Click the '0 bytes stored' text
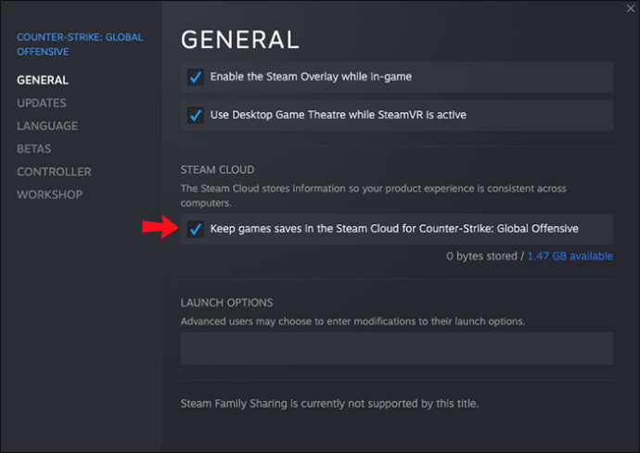 [480, 256]
